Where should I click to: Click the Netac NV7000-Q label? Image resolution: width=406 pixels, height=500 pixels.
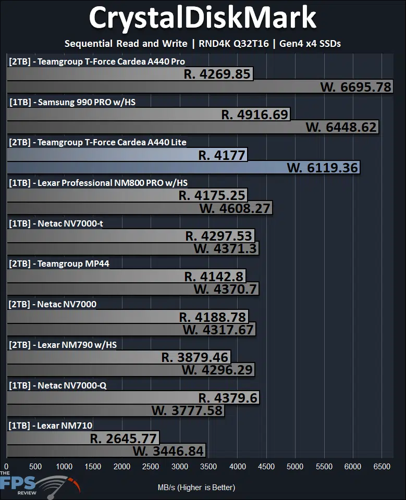(x=57, y=385)
